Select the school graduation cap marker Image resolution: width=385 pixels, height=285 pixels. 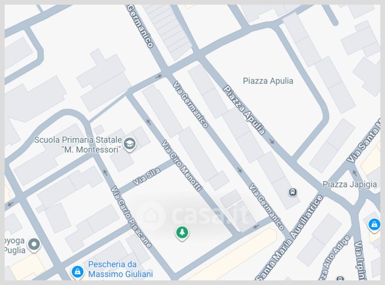point(129,144)
